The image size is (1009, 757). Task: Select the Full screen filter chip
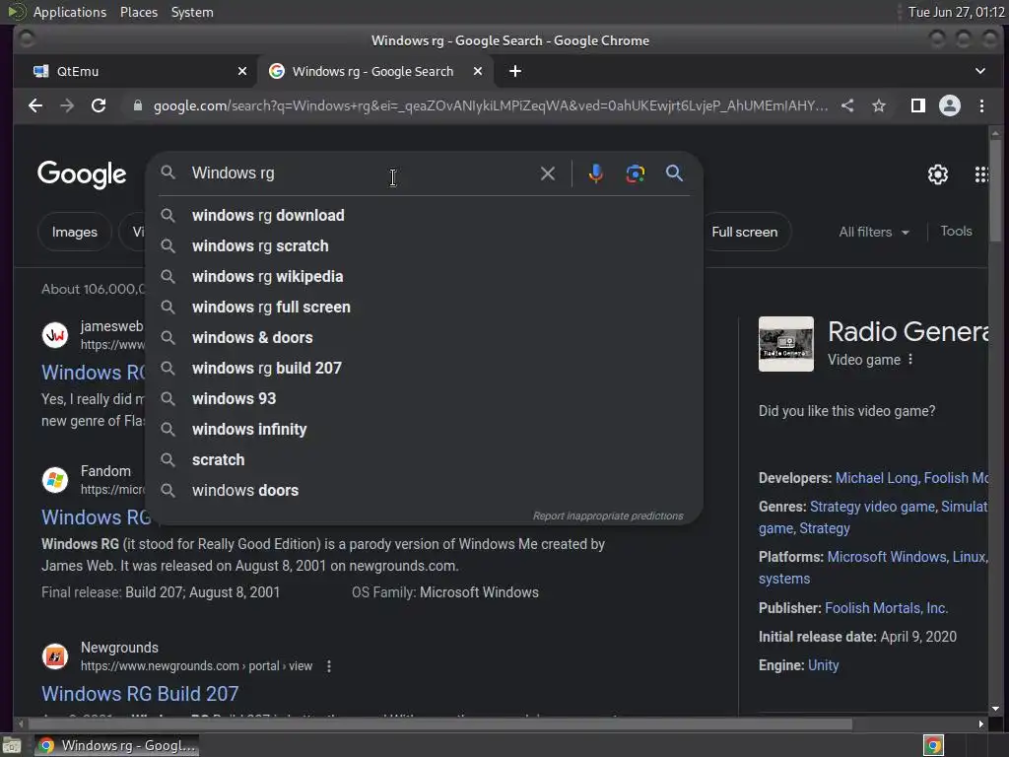tap(745, 232)
